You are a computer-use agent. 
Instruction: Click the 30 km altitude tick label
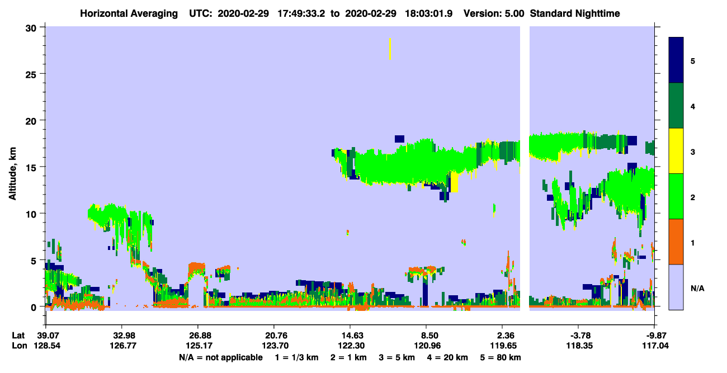32,27
